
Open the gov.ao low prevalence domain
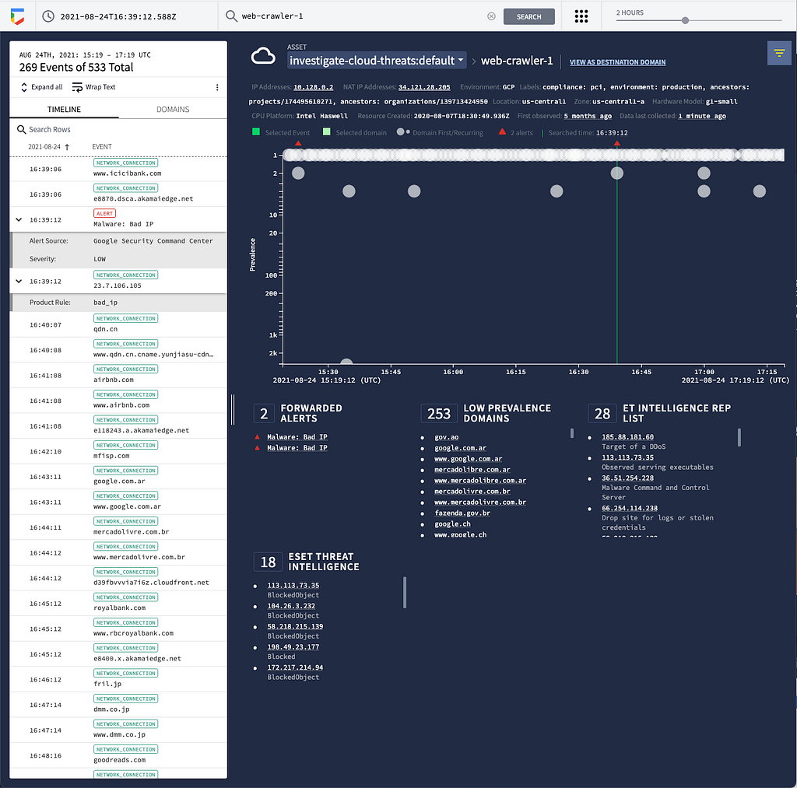click(x=446, y=437)
